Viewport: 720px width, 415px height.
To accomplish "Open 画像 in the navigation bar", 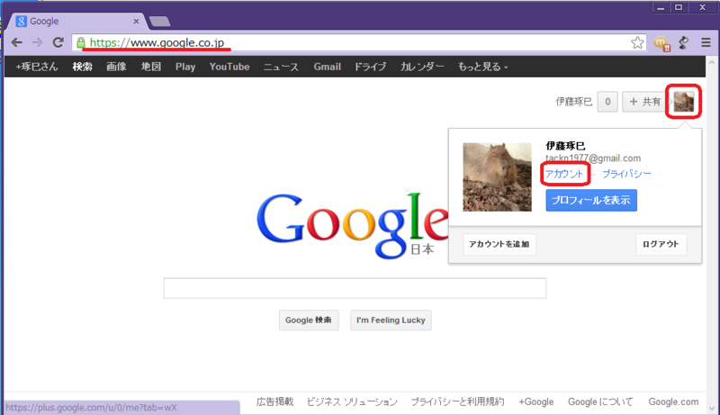I will pyautogui.click(x=116, y=67).
